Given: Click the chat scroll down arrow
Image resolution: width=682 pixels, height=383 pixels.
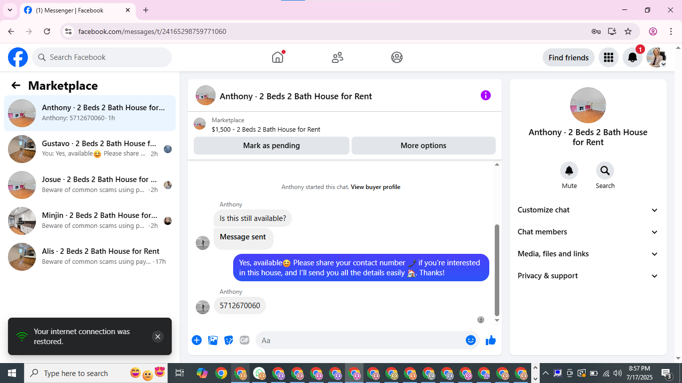Looking at the screenshot, I should click(x=497, y=320).
